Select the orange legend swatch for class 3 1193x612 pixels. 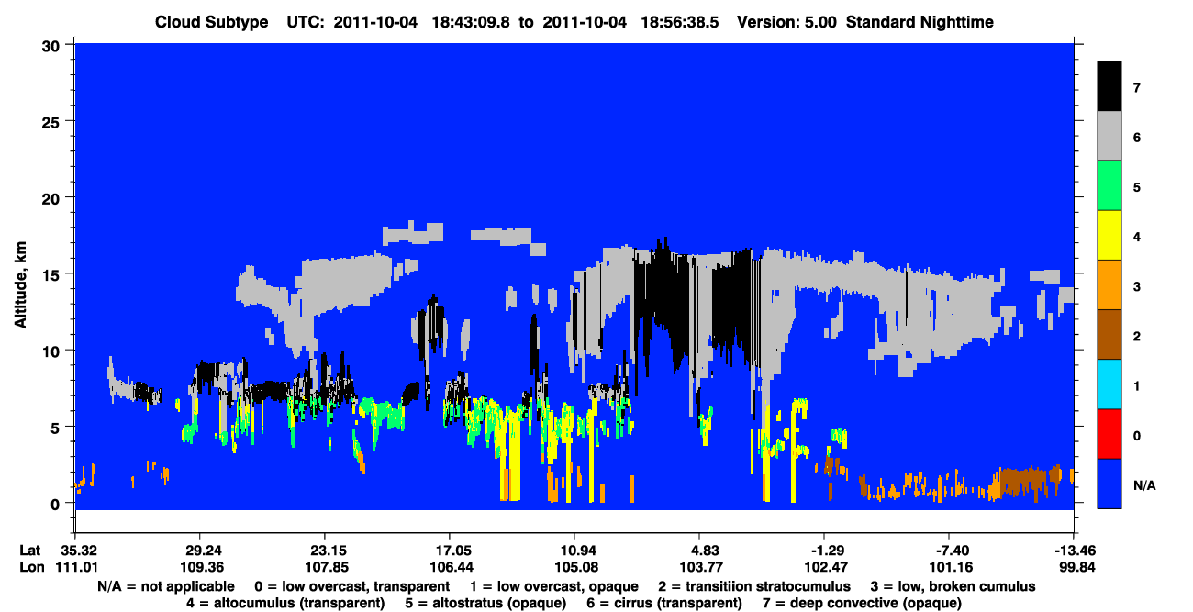coord(1109,285)
